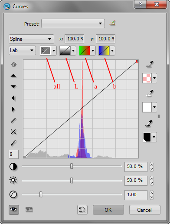The image size is (170, 224).
Task: Click the x coordinate 100.0 % field
Action: click(75, 39)
